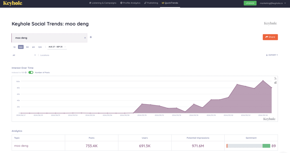
Task: Click the Topic column header
Action: 17,138
